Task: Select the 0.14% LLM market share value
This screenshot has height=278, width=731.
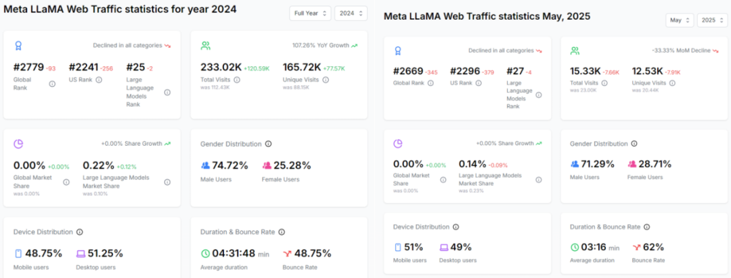Action: click(472, 164)
